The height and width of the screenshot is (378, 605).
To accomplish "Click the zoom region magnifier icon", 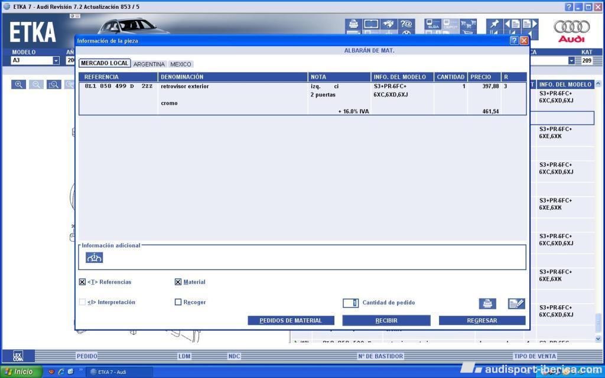I will [x=54, y=84].
